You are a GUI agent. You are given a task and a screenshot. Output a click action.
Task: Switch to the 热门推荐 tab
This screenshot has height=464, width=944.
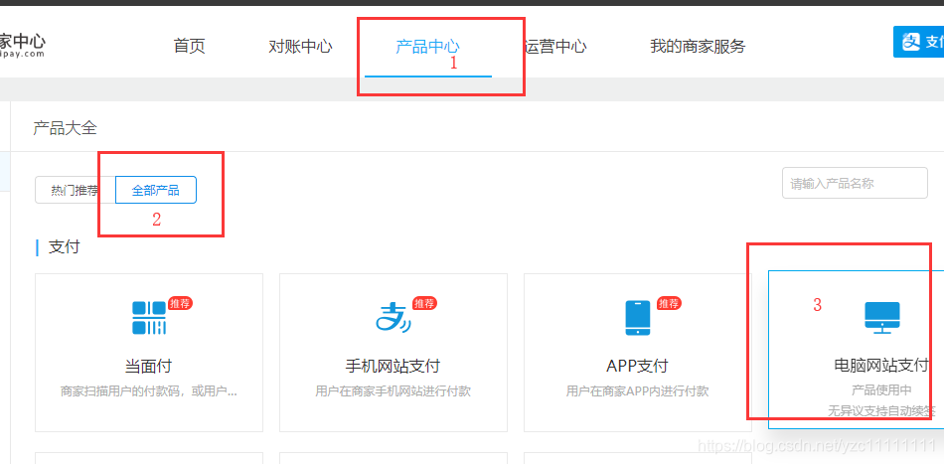coord(76,190)
